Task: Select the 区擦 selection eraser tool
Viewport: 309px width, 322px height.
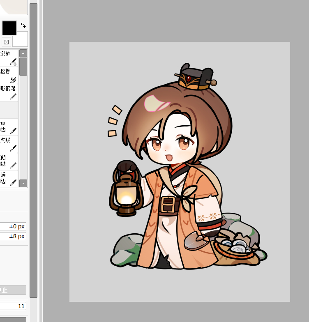Action: point(9,75)
